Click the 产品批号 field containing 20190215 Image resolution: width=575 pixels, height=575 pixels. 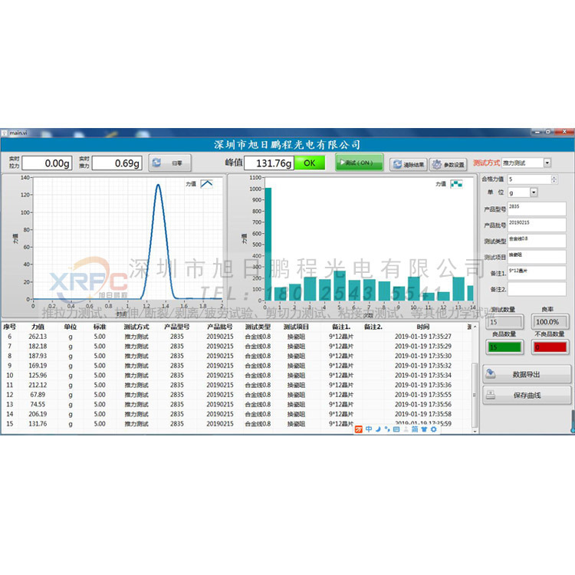(x=537, y=225)
